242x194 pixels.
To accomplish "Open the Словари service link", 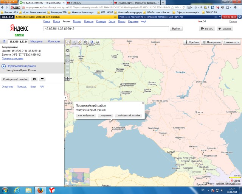I will click(101, 21).
